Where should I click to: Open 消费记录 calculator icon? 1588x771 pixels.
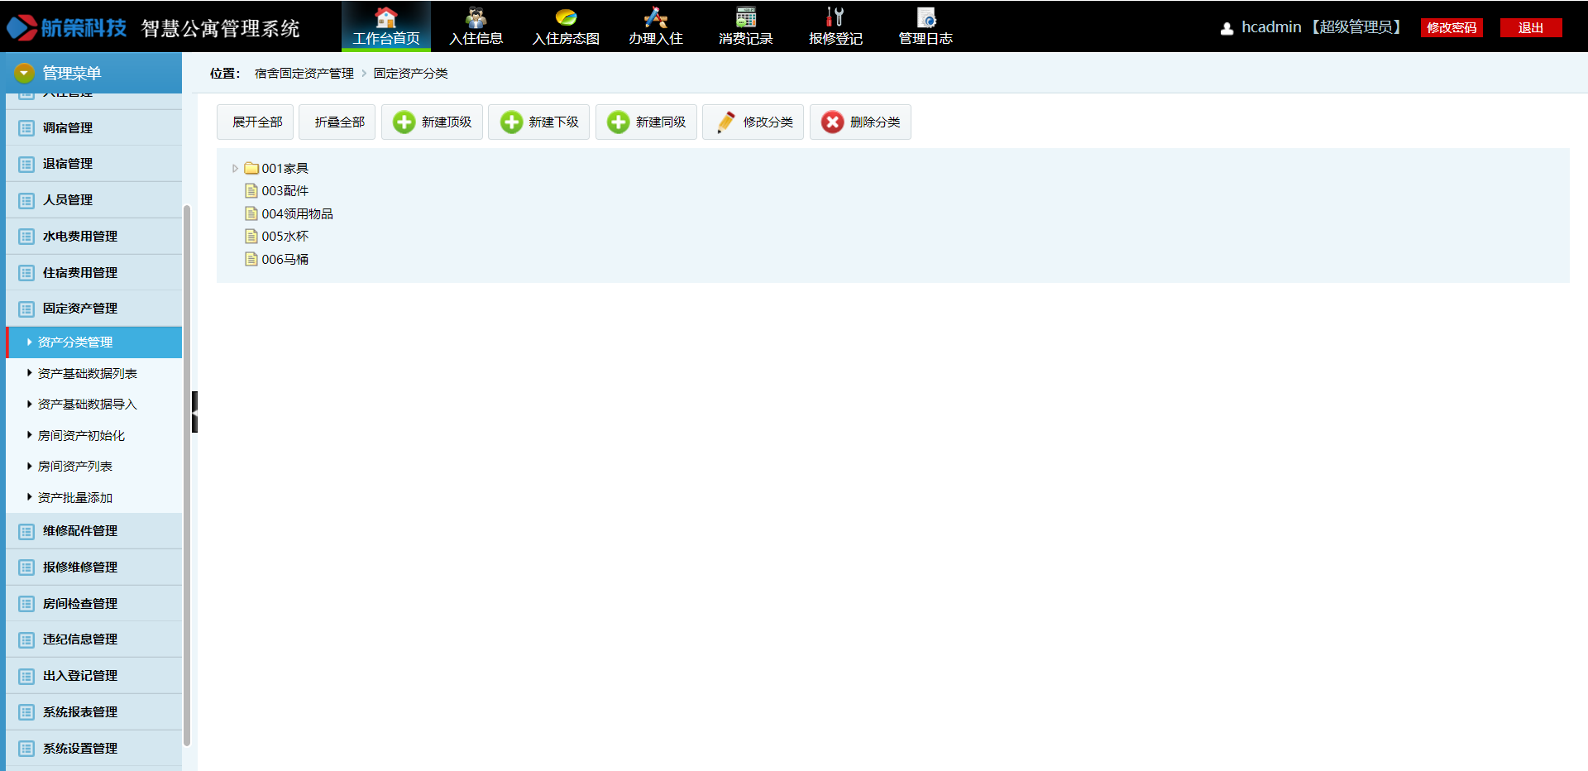coord(745,17)
